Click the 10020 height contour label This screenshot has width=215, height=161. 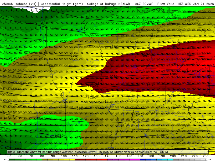click(171, 64)
